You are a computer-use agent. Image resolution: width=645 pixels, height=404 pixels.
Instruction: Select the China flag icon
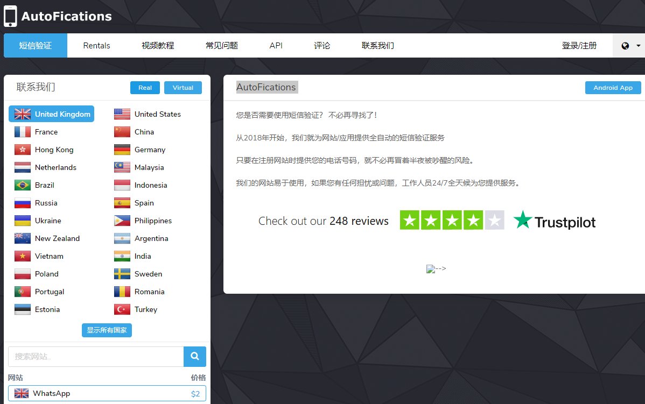(122, 132)
